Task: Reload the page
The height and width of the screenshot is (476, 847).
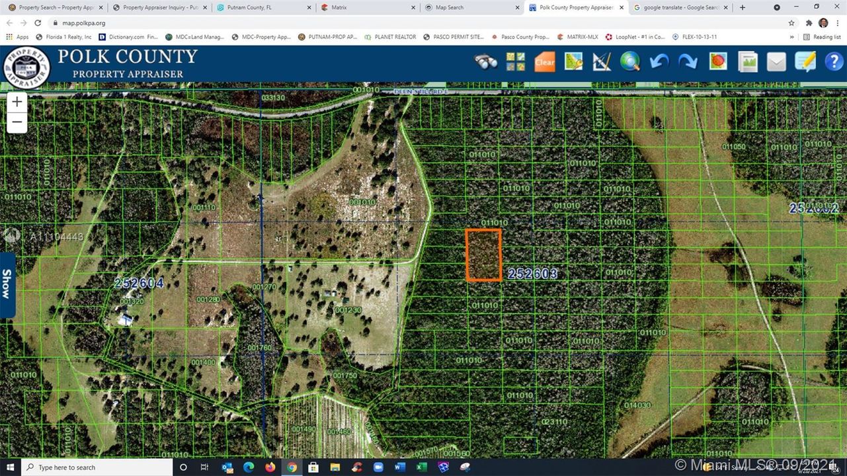Action: (x=38, y=22)
